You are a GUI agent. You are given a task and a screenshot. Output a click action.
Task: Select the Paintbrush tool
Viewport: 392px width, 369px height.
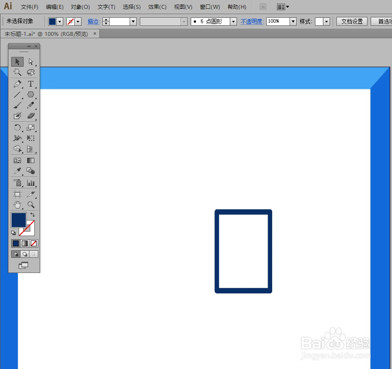coord(17,105)
